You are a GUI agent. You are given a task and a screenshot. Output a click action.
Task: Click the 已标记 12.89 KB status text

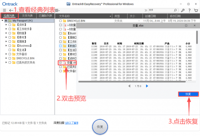point(24,123)
